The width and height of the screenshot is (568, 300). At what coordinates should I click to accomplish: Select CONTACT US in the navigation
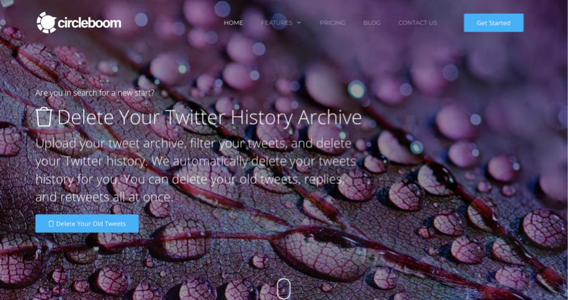[x=418, y=22]
